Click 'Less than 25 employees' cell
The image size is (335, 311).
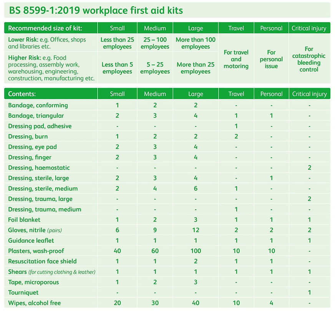pyautogui.click(x=117, y=43)
